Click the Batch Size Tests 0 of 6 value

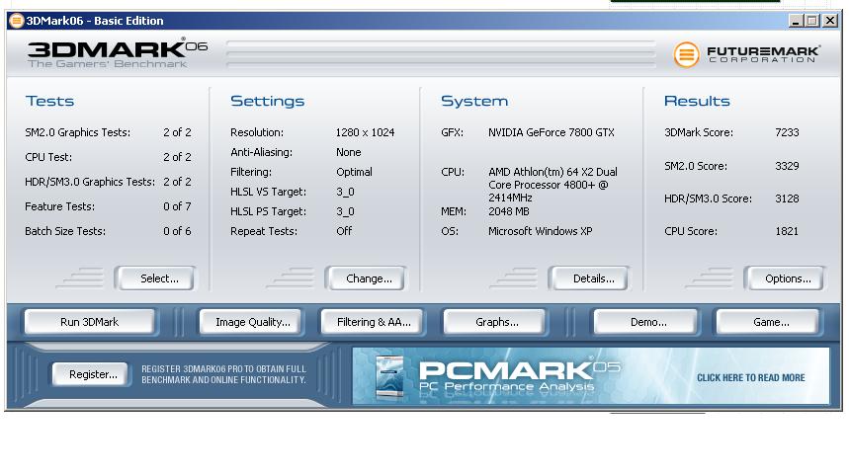177,231
